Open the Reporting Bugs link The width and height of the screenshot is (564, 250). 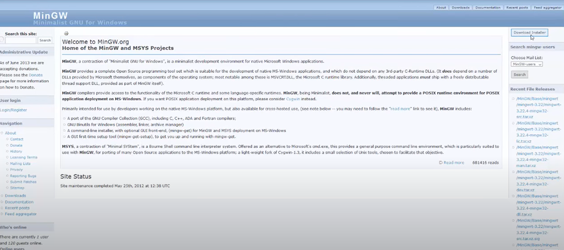point(23,176)
